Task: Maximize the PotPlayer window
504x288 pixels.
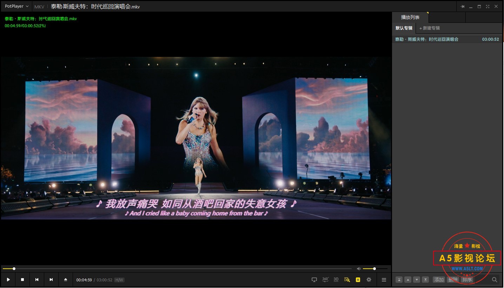Action: coord(479,6)
